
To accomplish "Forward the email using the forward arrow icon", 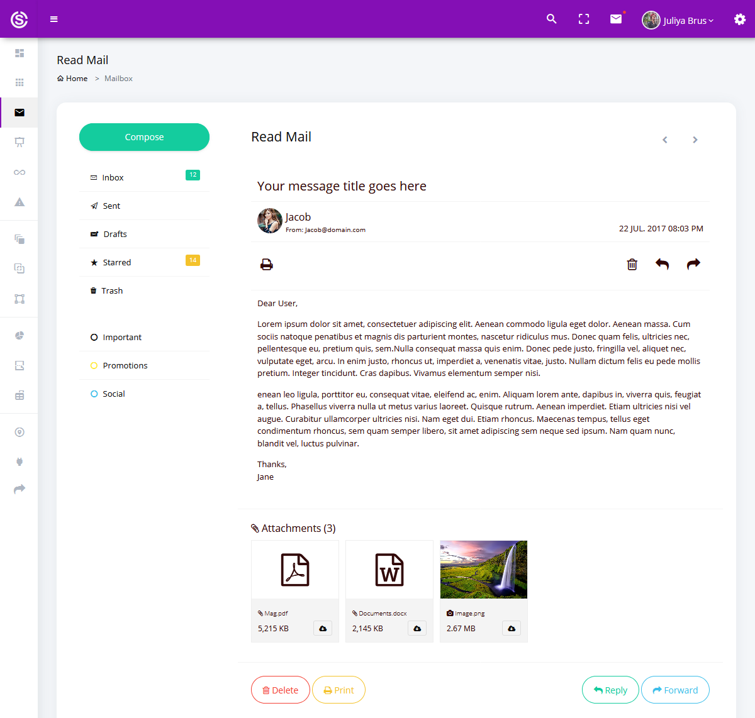I will [693, 264].
